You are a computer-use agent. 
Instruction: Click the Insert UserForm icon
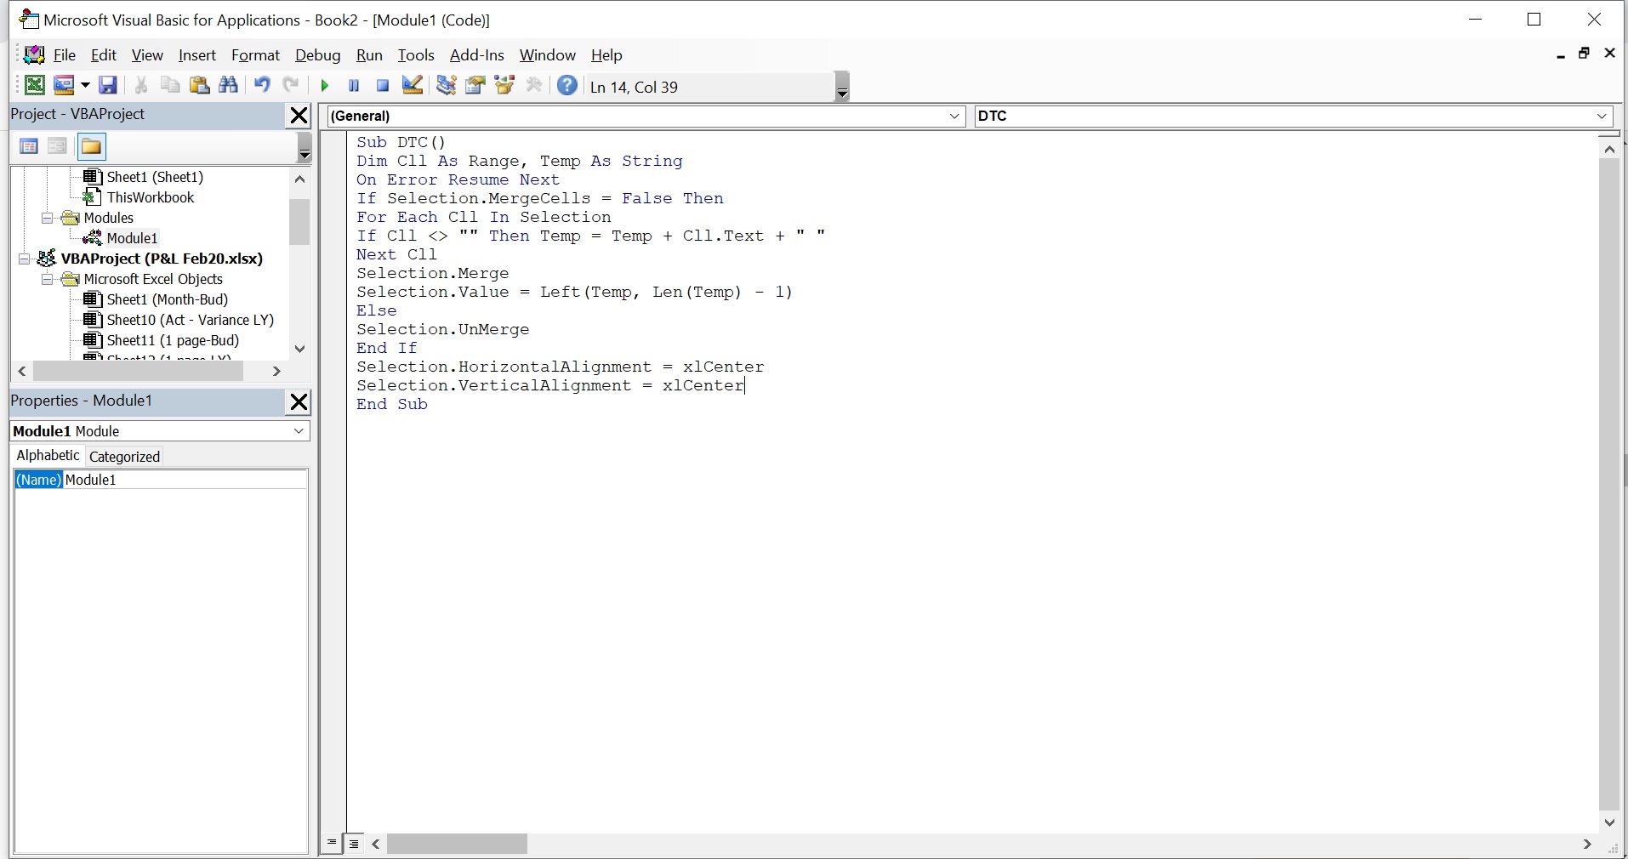pyautogui.click(x=64, y=85)
